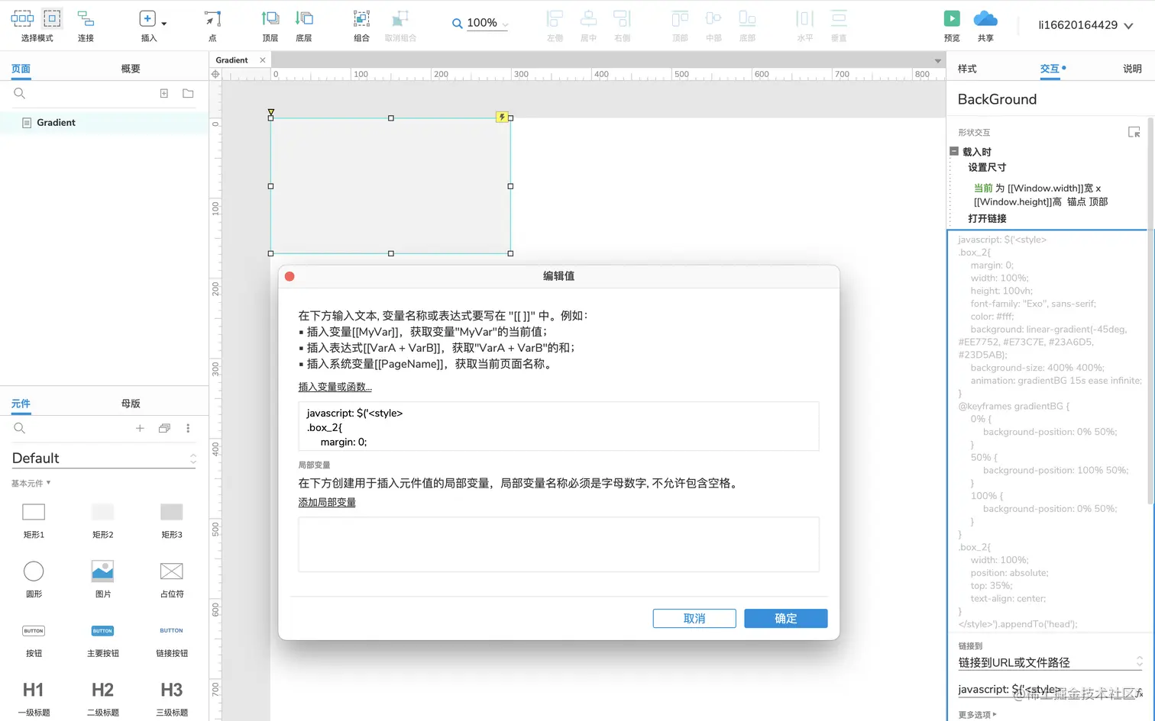Switch to the 样式 style tab
Viewport: 1155px width, 721px height.
969,68
